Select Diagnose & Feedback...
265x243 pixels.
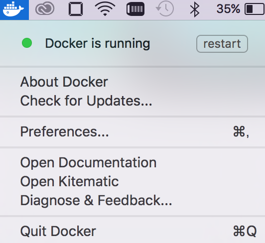point(132,200)
